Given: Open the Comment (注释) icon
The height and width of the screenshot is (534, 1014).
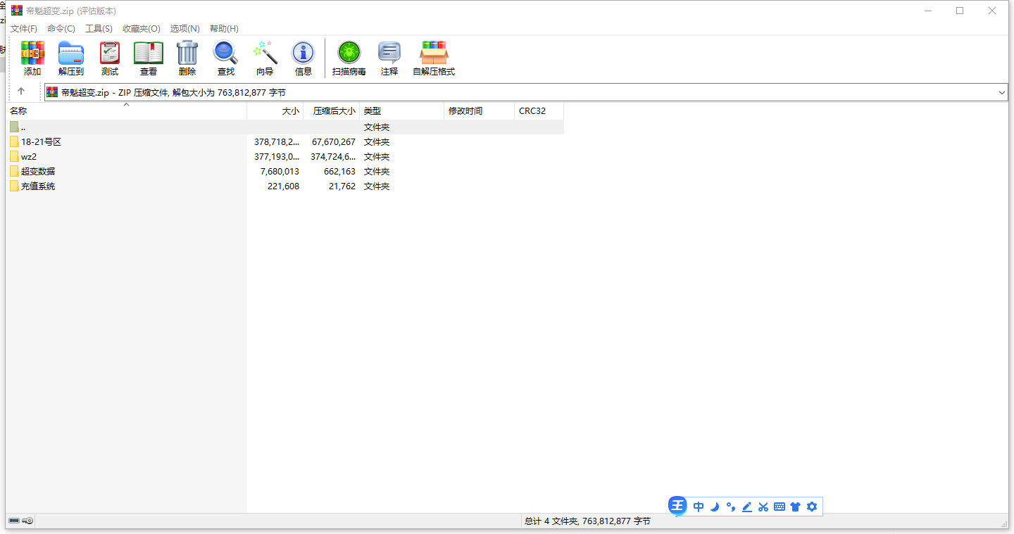Looking at the screenshot, I should (x=389, y=53).
